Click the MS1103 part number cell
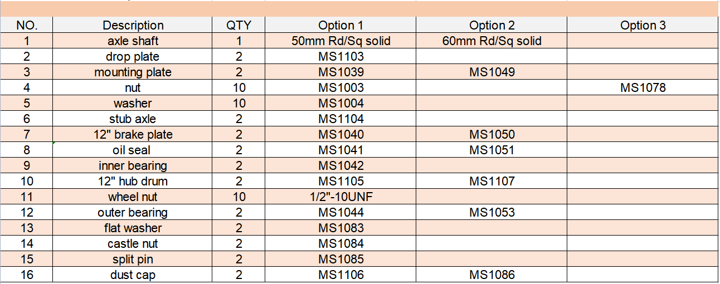The height and width of the screenshot is (284, 720). click(340, 56)
